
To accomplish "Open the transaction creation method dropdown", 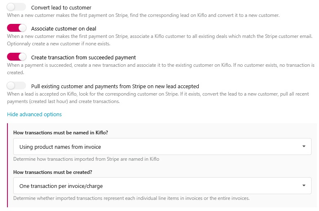I will [x=162, y=186].
